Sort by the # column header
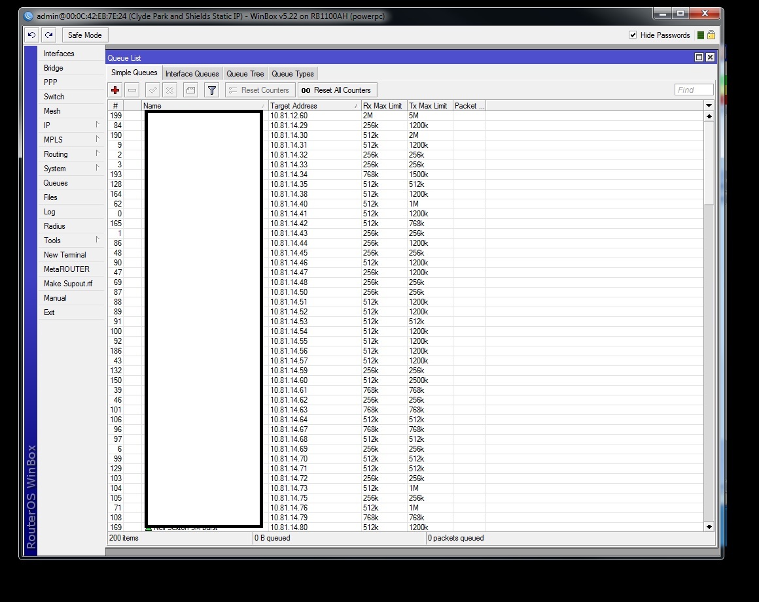Viewport: 759px width, 602px height. coord(115,105)
